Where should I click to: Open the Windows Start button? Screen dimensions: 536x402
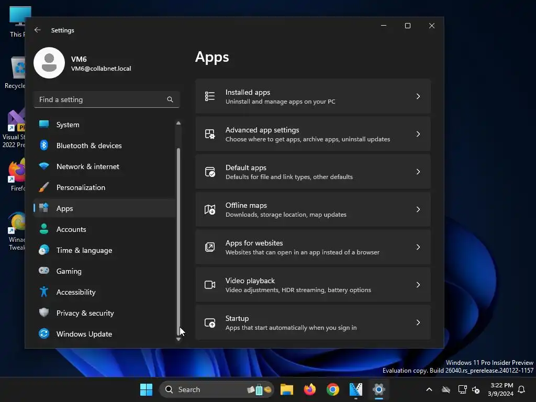pyautogui.click(x=147, y=389)
